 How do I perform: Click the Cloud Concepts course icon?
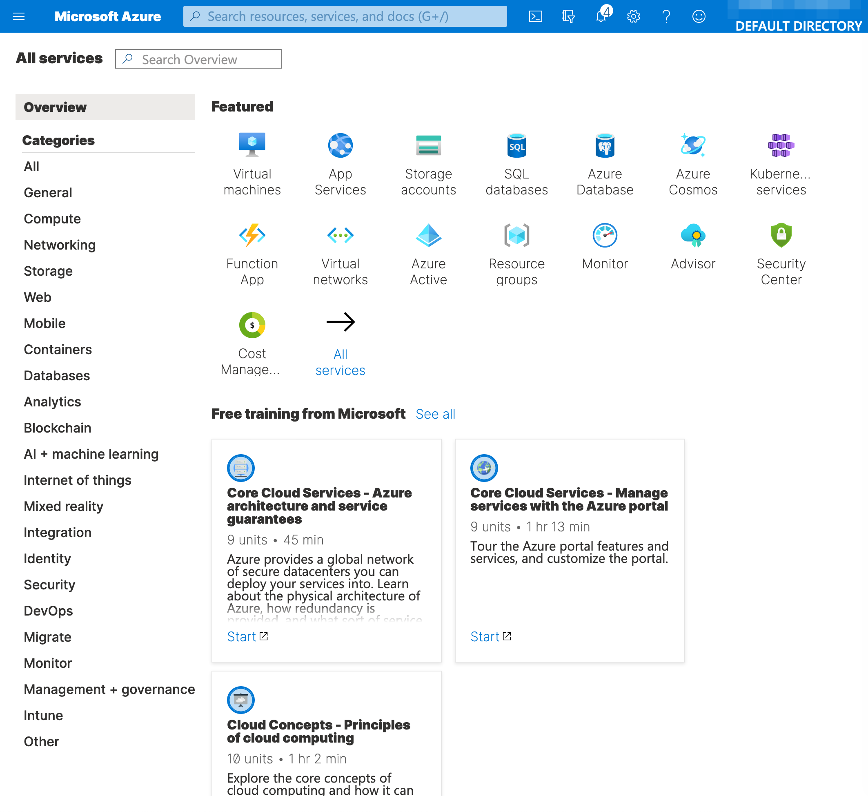tap(241, 700)
